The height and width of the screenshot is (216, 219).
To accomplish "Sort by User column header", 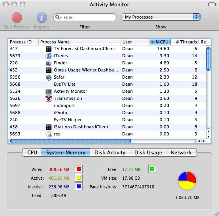I will (135, 42).
